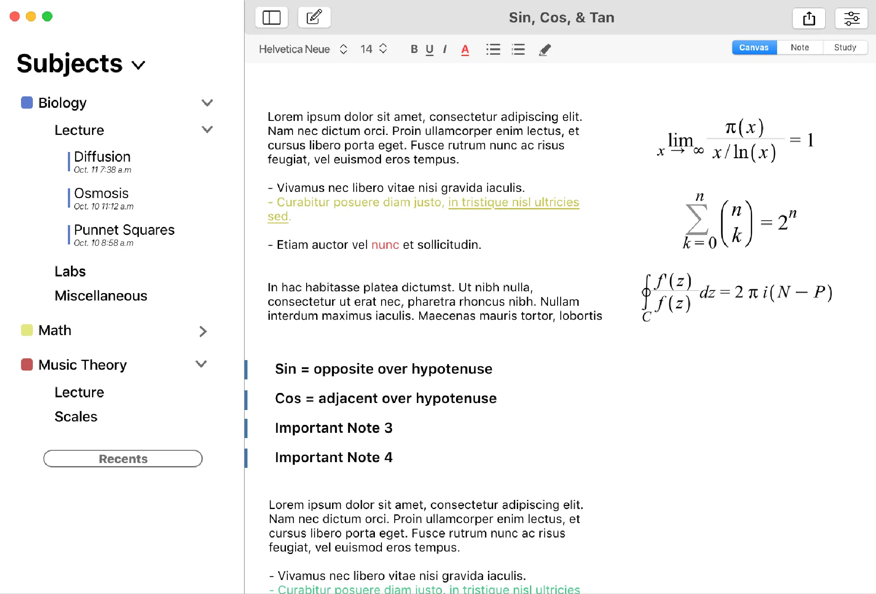The width and height of the screenshot is (876, 594).
Task: Open the share export icon
Action: [809, 18]
